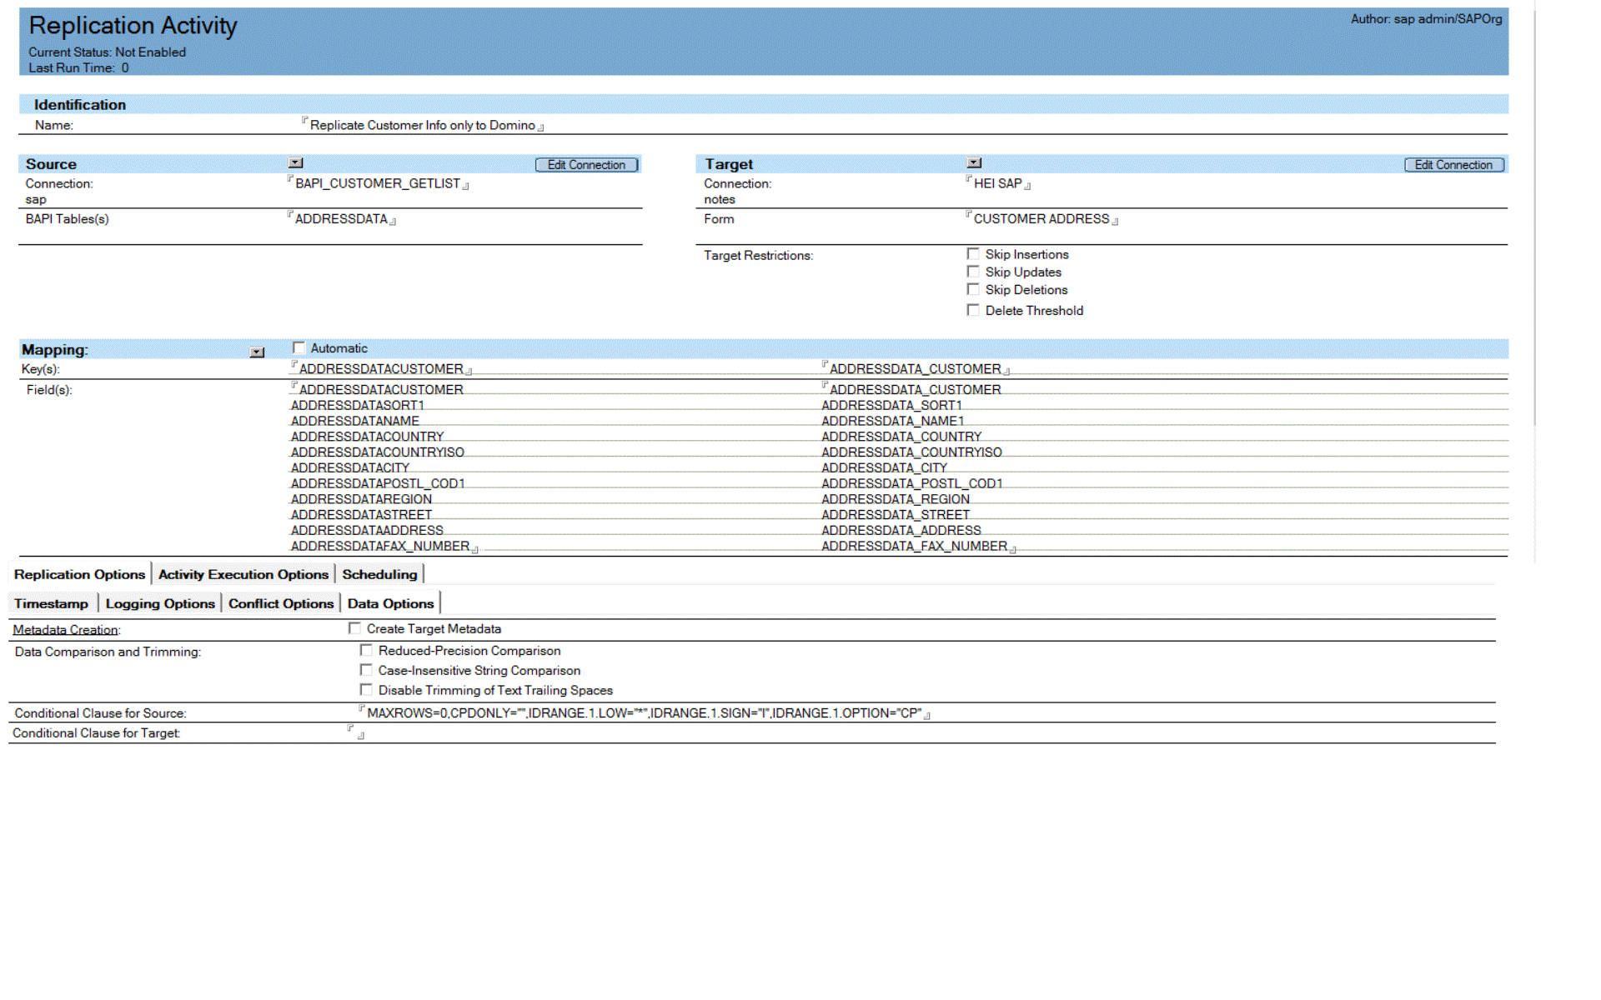Check the Skip Deletions option
This screenshot has height=1000, width=1601.
click(973, 289)
